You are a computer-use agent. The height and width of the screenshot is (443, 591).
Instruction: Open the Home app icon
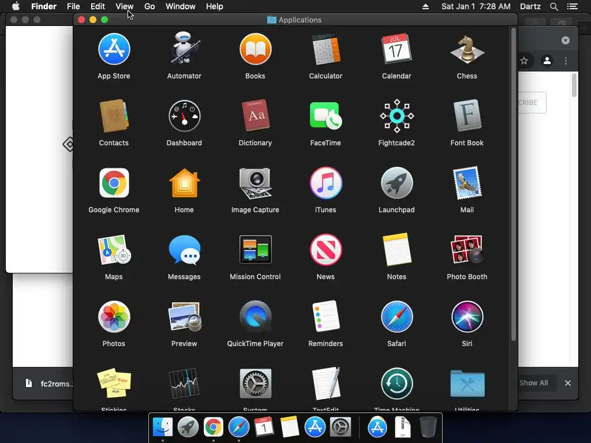(x=184, y=183)
